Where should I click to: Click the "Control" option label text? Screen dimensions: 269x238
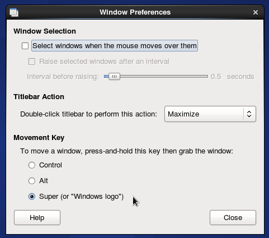point(50,165)
